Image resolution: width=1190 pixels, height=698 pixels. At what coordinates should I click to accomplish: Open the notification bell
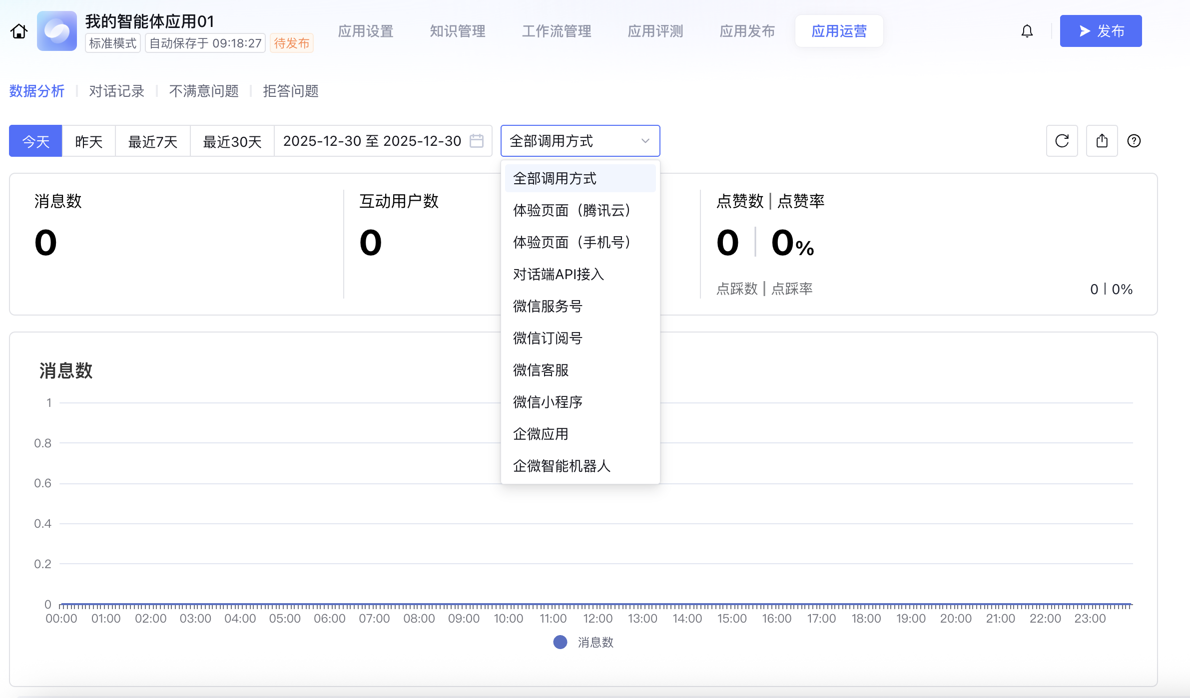1027,31
